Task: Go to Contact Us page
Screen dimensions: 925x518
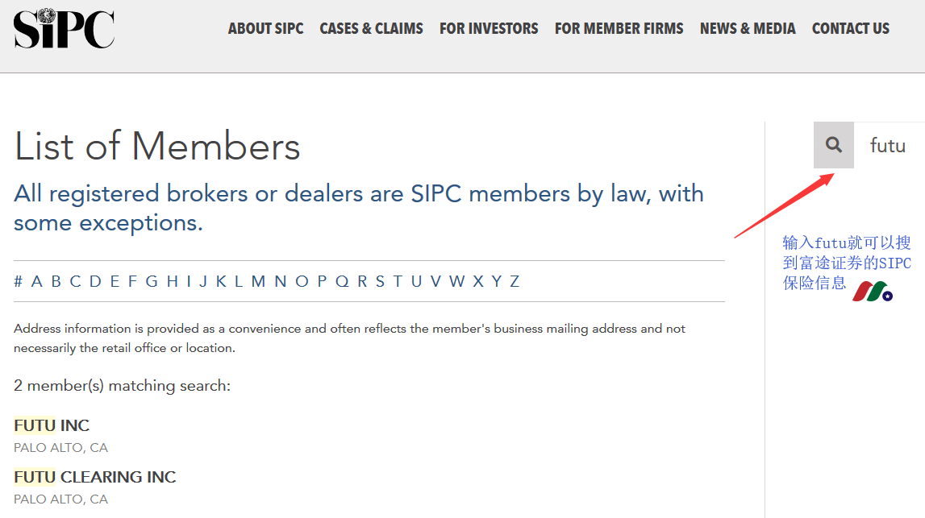Action: point(851,28)
